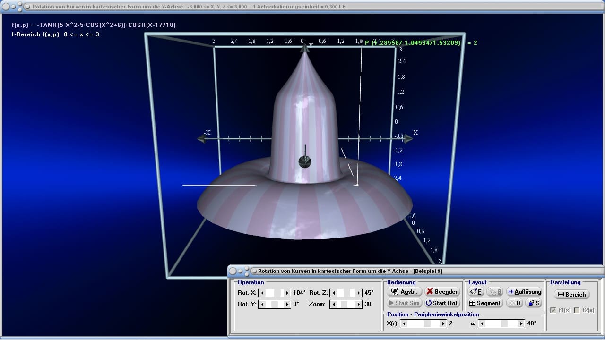
Task: Decrease Rot. X with left arrow
Action: pos(262,293)
